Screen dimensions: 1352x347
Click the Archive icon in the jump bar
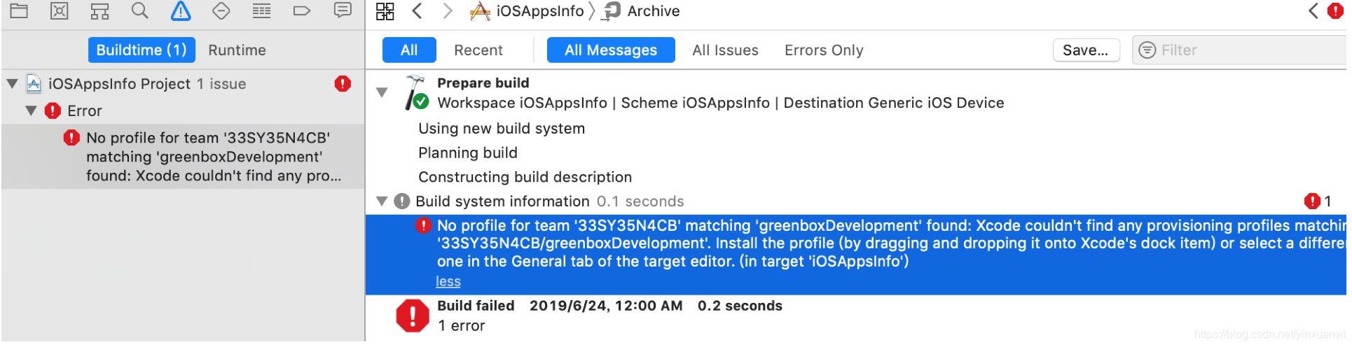coord(612,10)
